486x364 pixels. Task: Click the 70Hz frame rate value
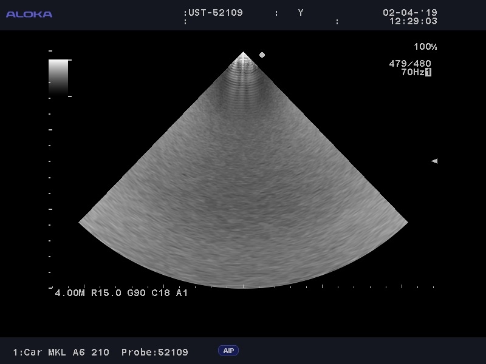pos(412,72)
